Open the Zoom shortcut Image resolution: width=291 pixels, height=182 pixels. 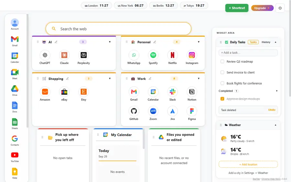click(153, 113)
